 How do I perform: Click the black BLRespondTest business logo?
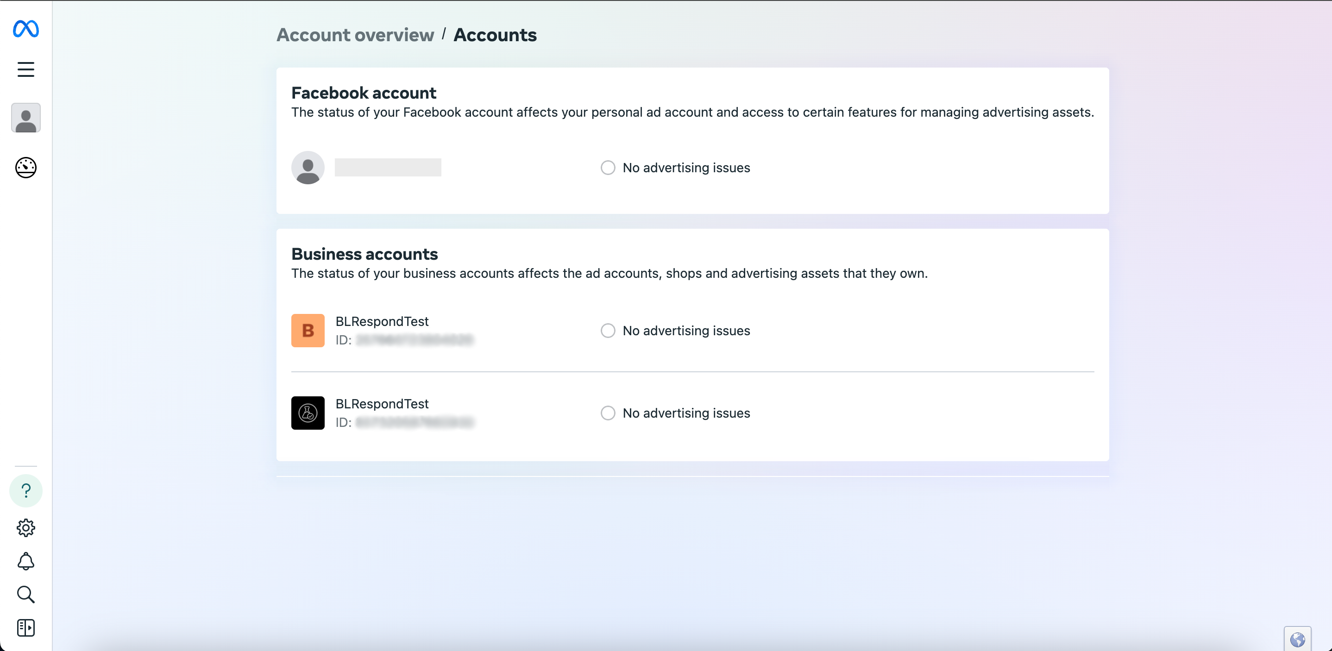tap(308, 413)
